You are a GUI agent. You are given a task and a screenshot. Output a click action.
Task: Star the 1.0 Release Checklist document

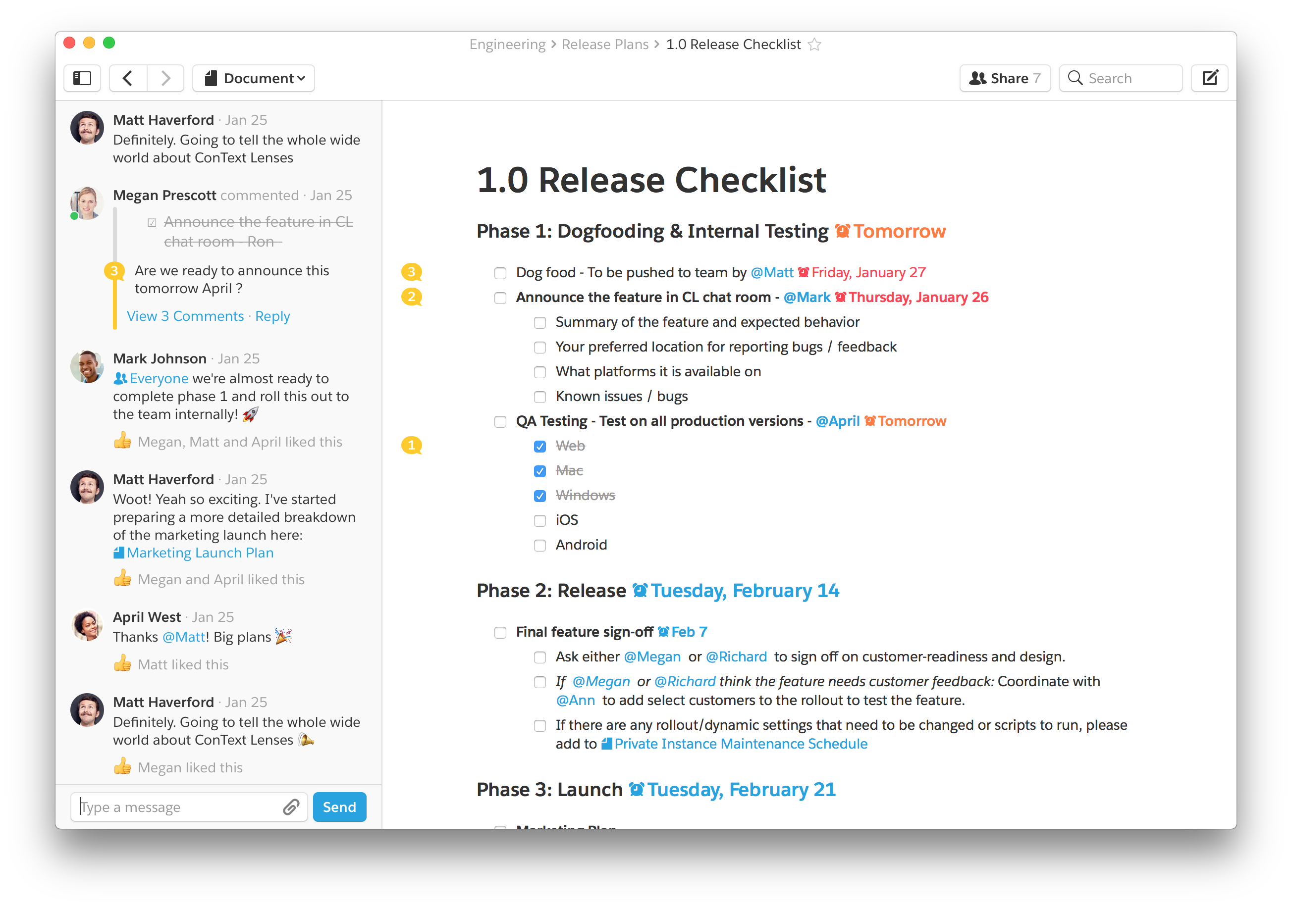[814, 45]
